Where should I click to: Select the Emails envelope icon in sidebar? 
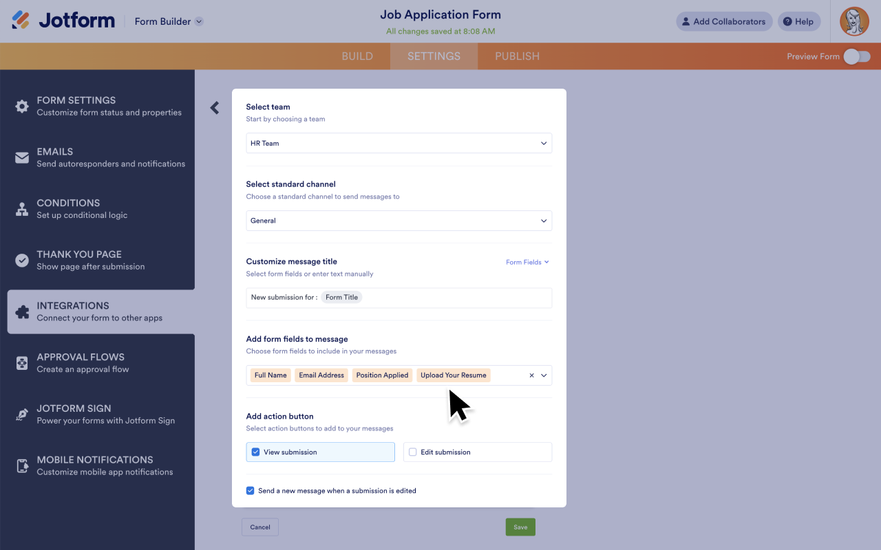[x=21, y=156]
